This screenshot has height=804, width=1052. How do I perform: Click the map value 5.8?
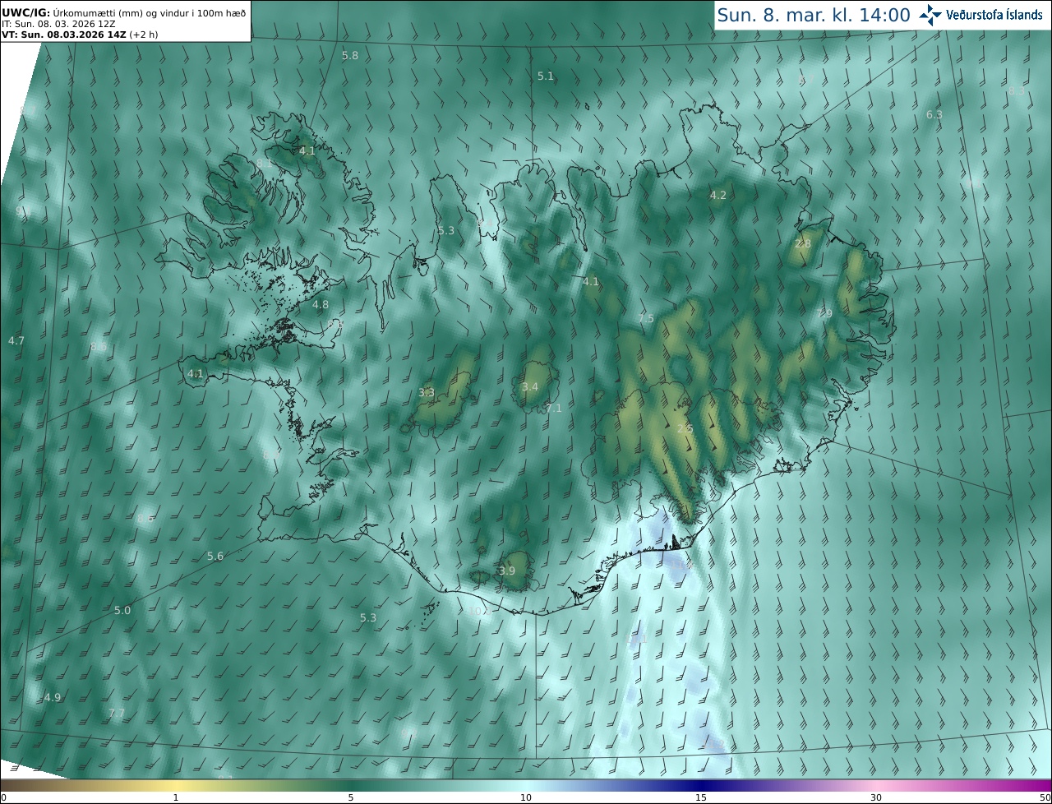pos(350,55)
